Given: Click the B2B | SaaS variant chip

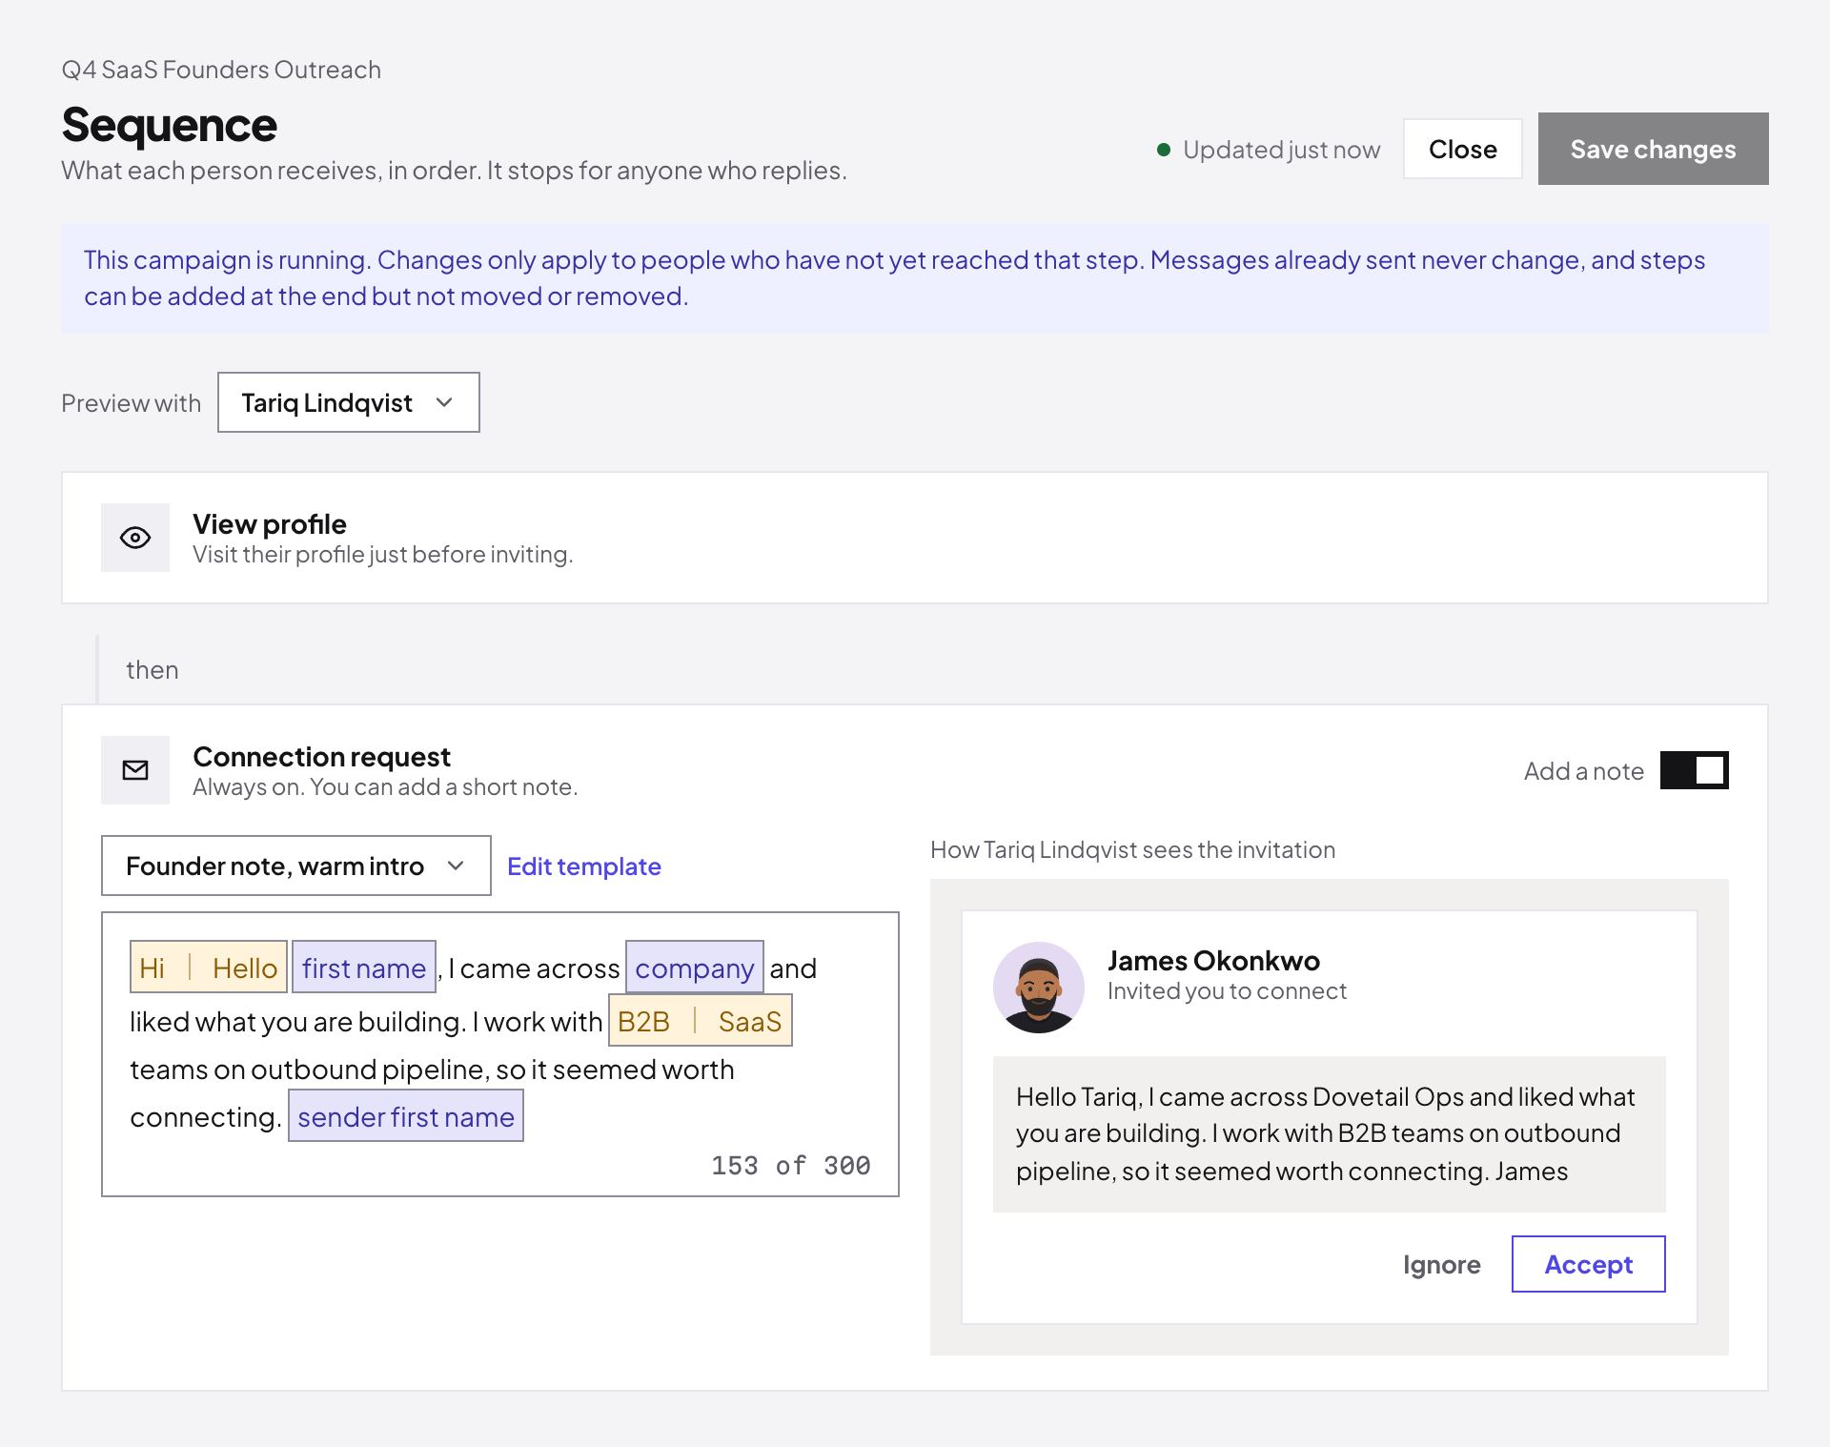Looking at the screenshot, I should pos(701,1021).
